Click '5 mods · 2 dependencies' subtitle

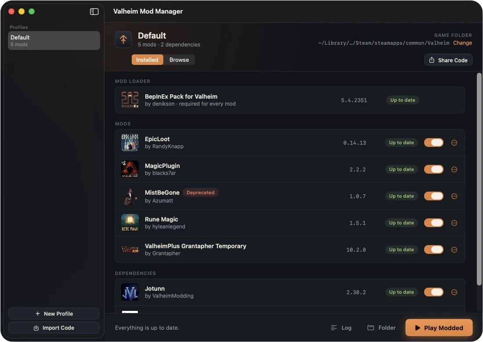click(169, 45)
